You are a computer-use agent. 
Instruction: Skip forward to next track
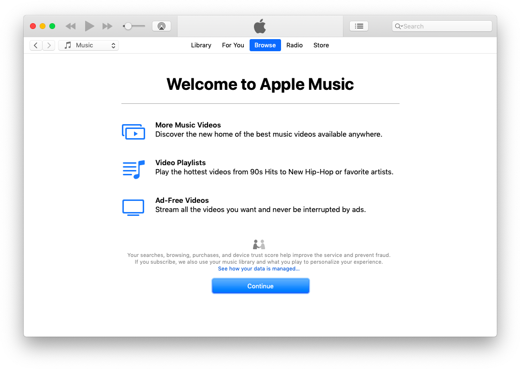tap(107, 26)
